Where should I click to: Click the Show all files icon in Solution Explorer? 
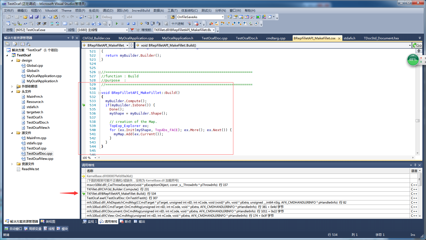point(15,44)
